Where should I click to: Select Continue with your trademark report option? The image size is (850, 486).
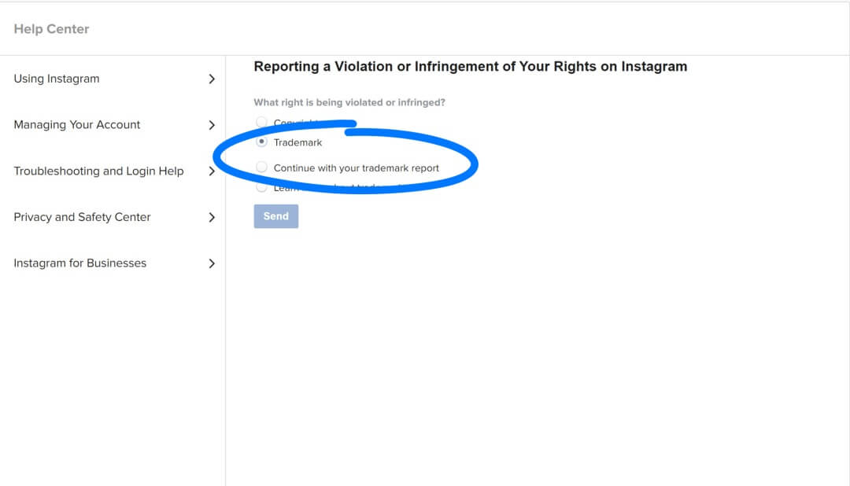tap(262, 168)
